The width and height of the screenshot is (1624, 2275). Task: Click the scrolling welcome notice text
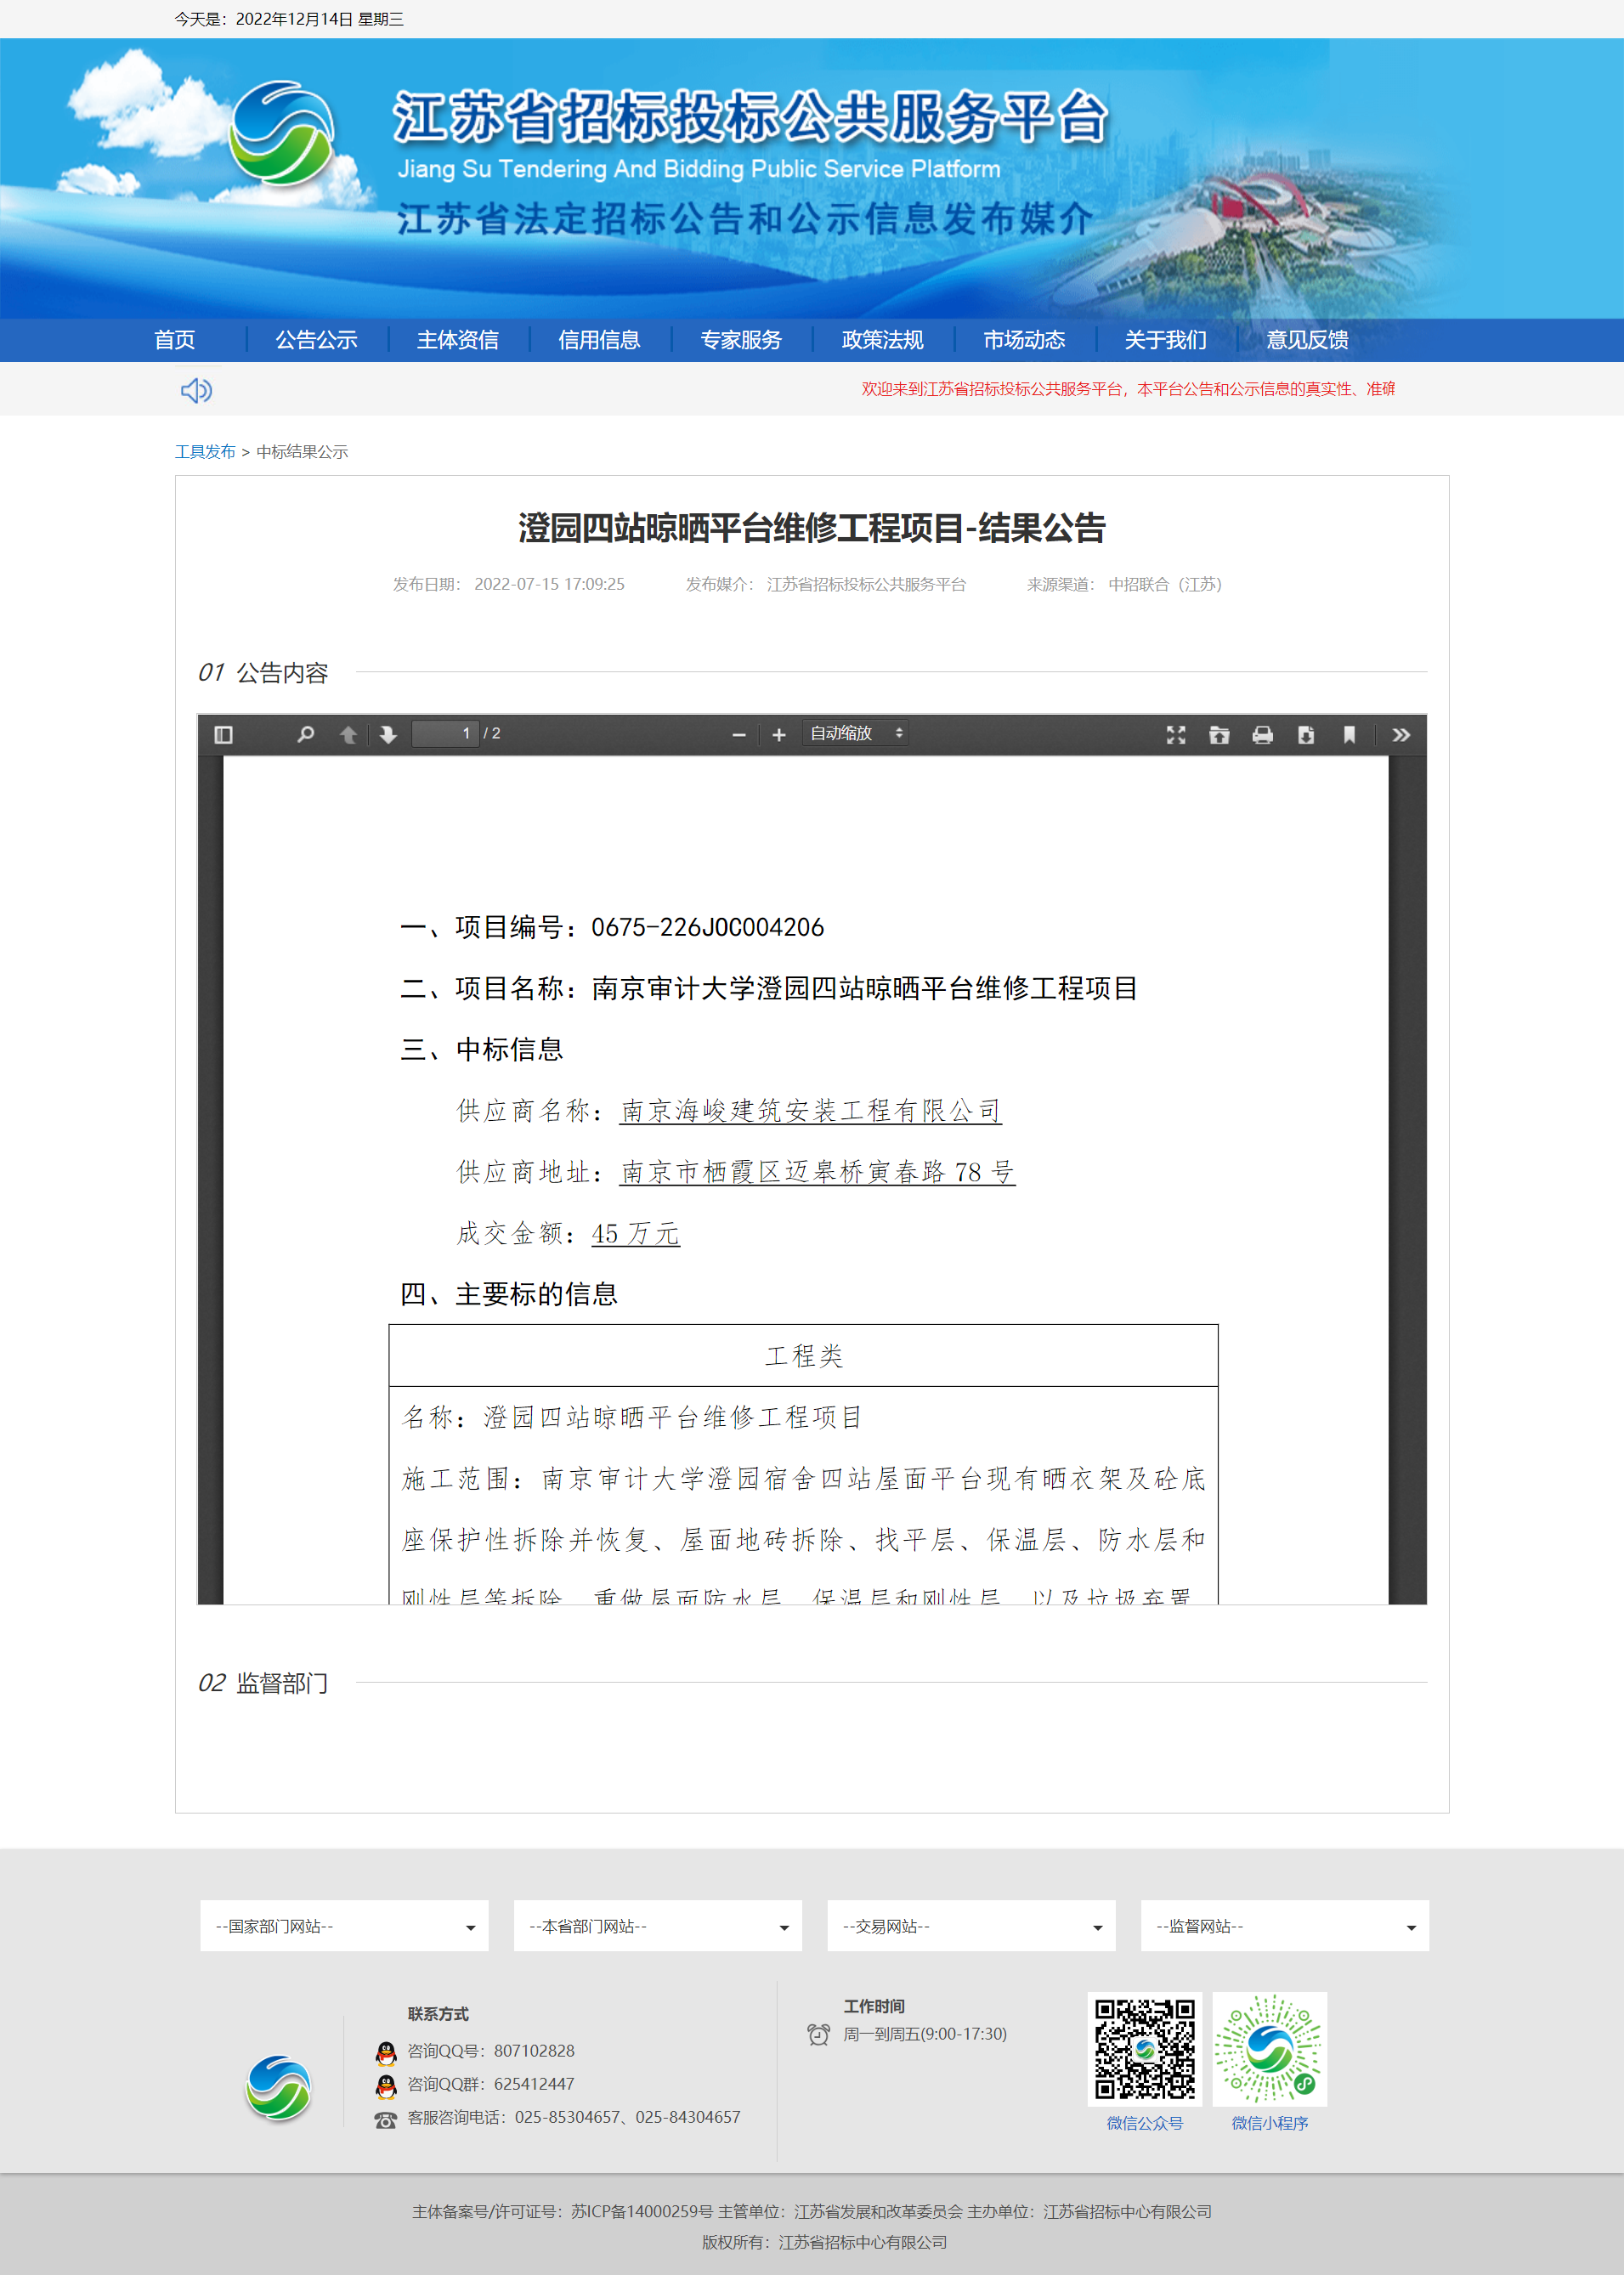click(1128, 389)
